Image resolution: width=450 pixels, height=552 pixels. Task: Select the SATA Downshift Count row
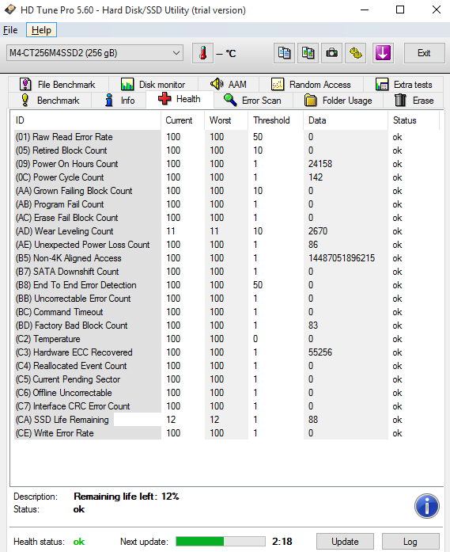point(227,272)
